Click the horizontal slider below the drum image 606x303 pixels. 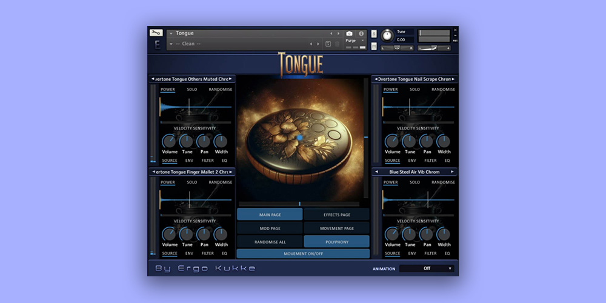tap(300, 204)
